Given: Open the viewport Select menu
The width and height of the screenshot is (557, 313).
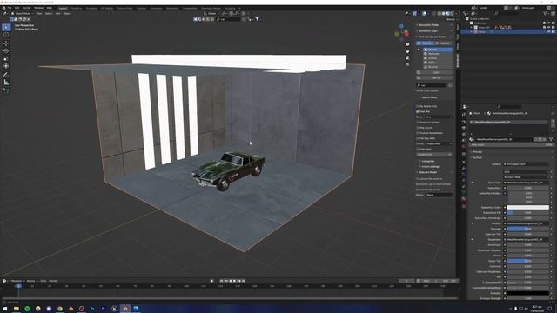Looking at the screenshot, I should (49, 14).
